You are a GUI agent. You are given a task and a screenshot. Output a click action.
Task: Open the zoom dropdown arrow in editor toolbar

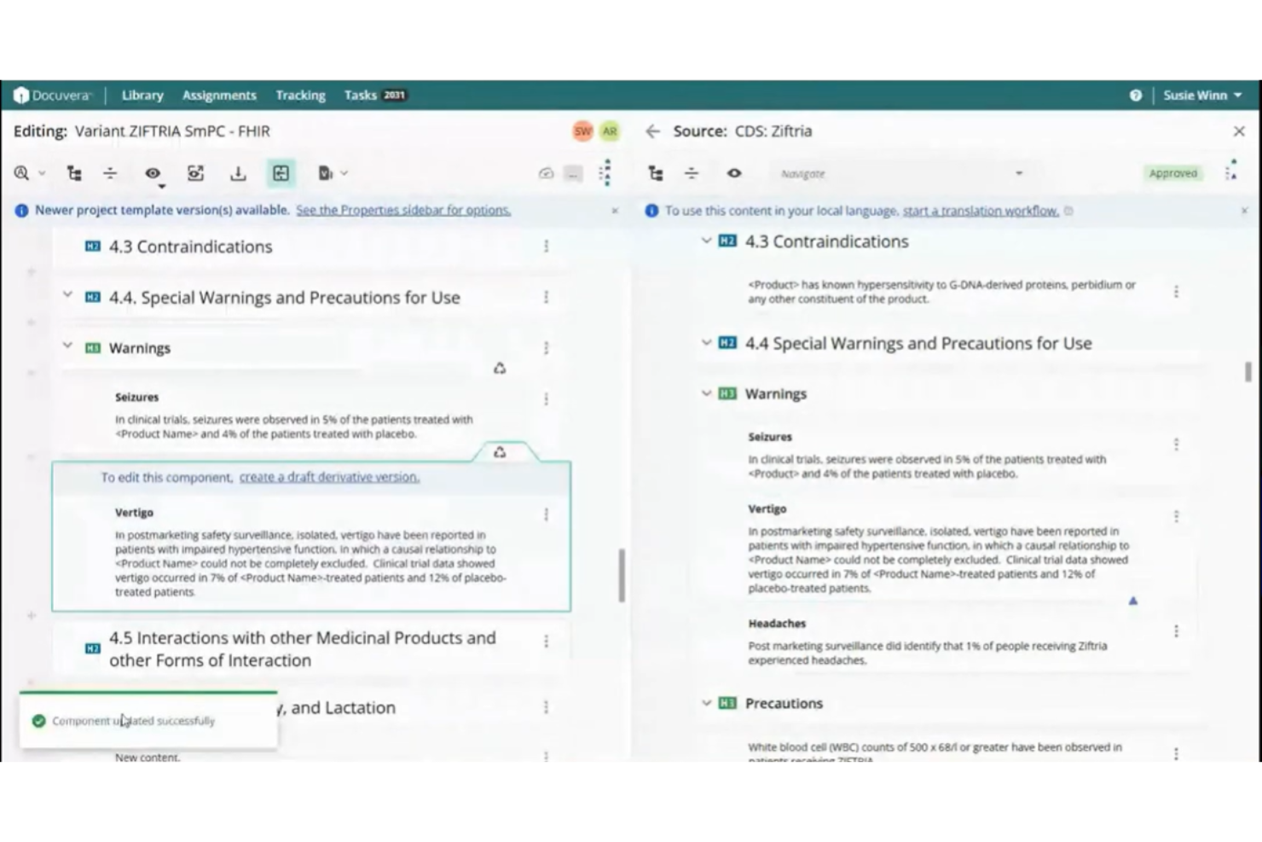click(42, 173)
